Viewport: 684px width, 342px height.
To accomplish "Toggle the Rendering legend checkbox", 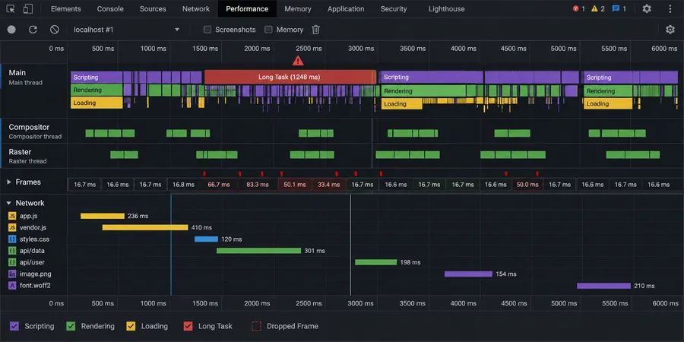I will [x=71, y=326].
